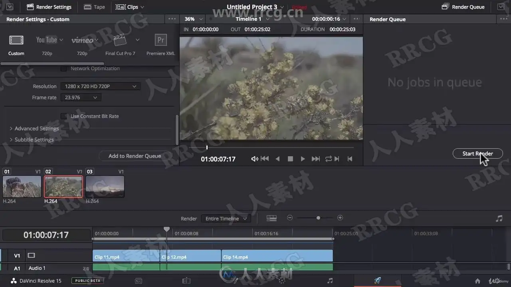Select the Custom render preset icon

[x=16, y=40]
